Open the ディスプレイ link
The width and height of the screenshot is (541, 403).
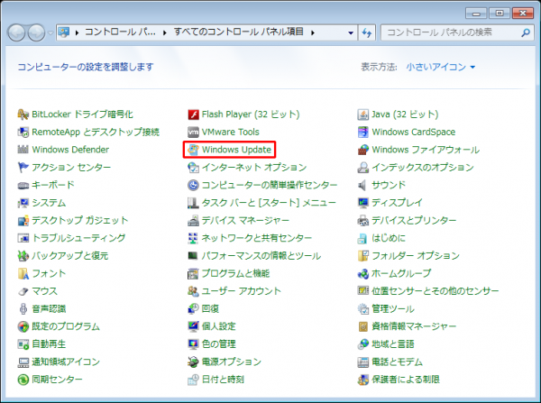point(397,203)
